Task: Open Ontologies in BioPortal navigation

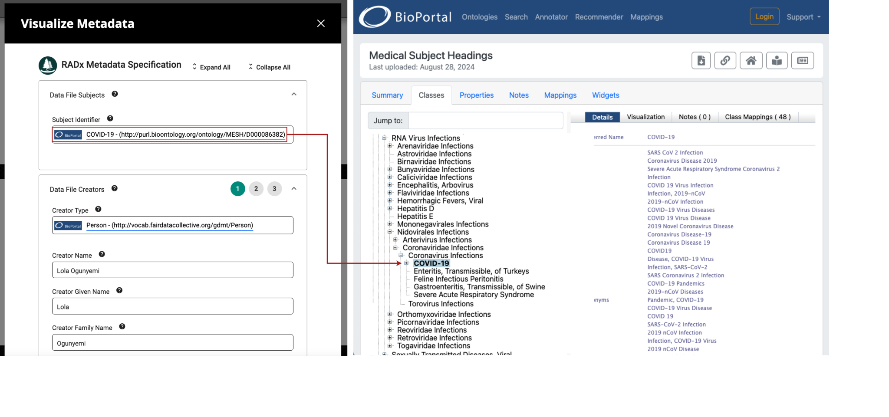Action: [479, 17]
